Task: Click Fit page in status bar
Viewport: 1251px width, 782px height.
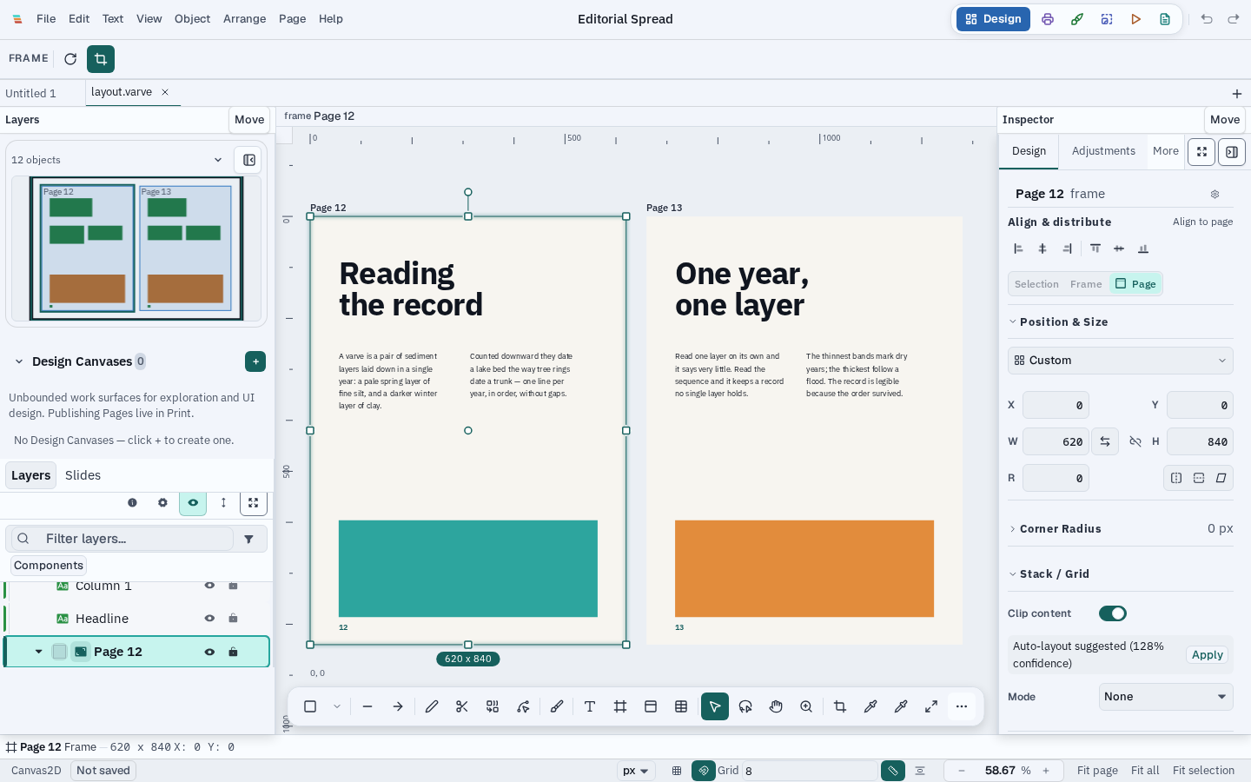Action: point(1097,771)
